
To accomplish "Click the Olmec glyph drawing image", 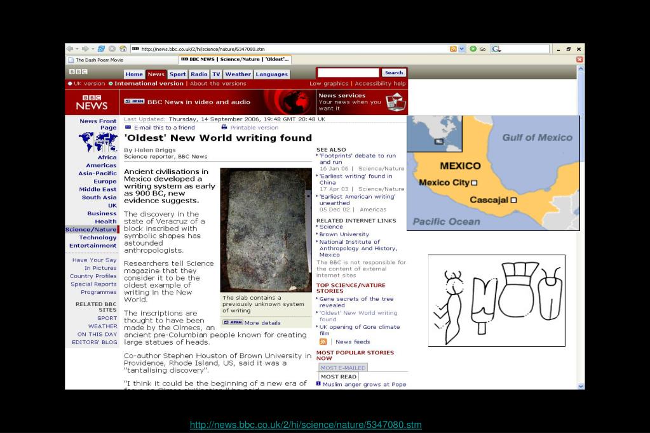I will [497, 300].
